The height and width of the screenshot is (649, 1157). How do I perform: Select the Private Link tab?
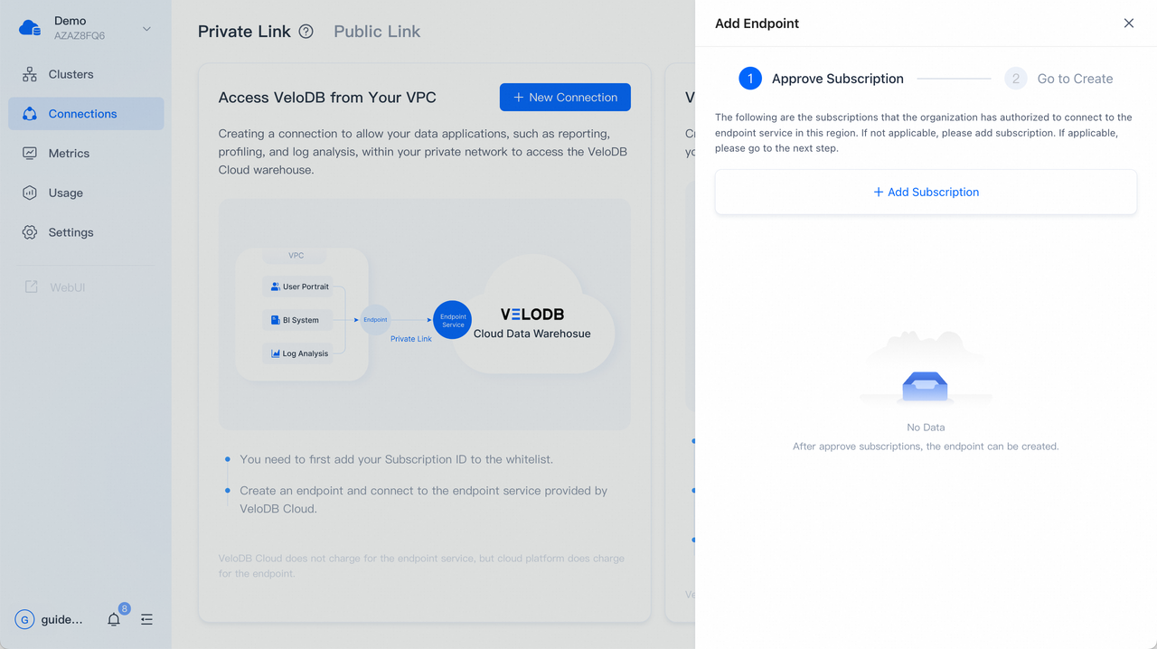coord(244,32)
